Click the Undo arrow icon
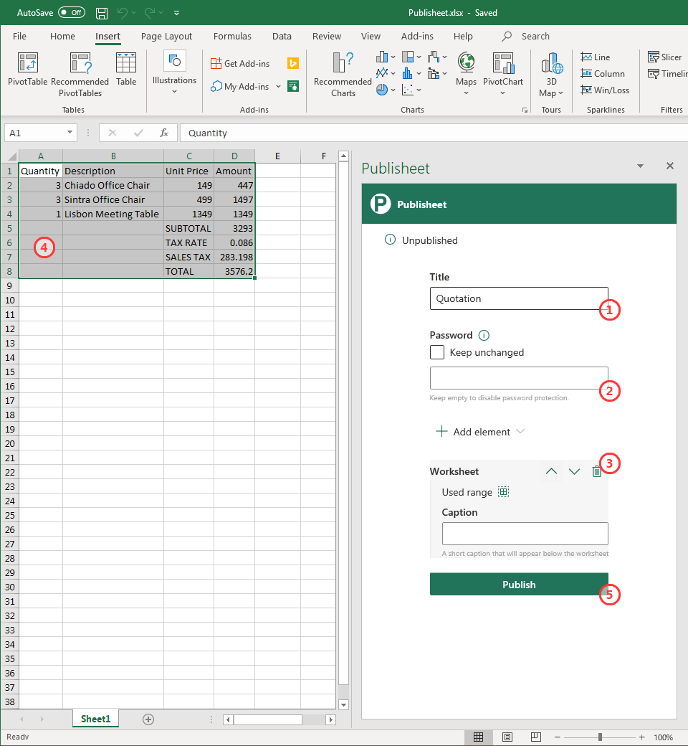The height and width of the screenshot is (746, 688). click(x=123, y=13)
